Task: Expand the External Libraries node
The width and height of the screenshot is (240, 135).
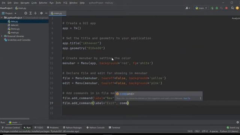Action: 1,36
